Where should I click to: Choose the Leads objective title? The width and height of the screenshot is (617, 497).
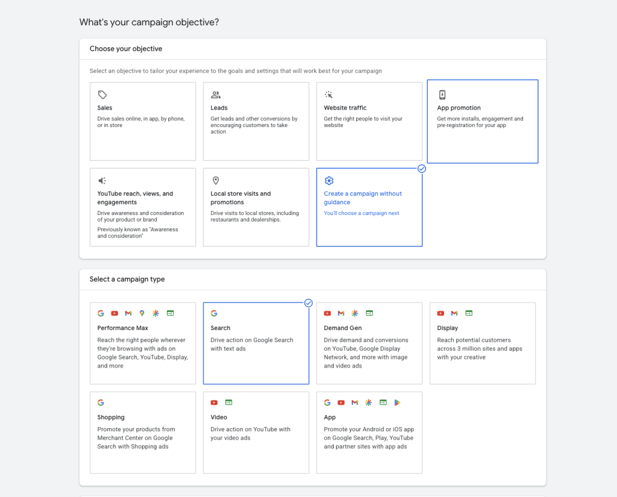click(x=219, y=108)
